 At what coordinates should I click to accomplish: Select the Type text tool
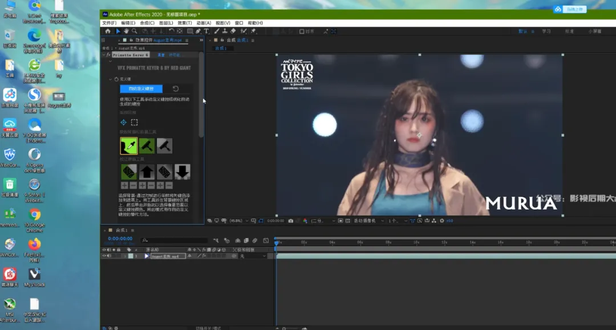click(x=206, y=31)
